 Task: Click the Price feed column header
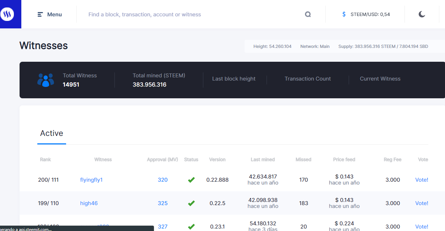(344, 160)
